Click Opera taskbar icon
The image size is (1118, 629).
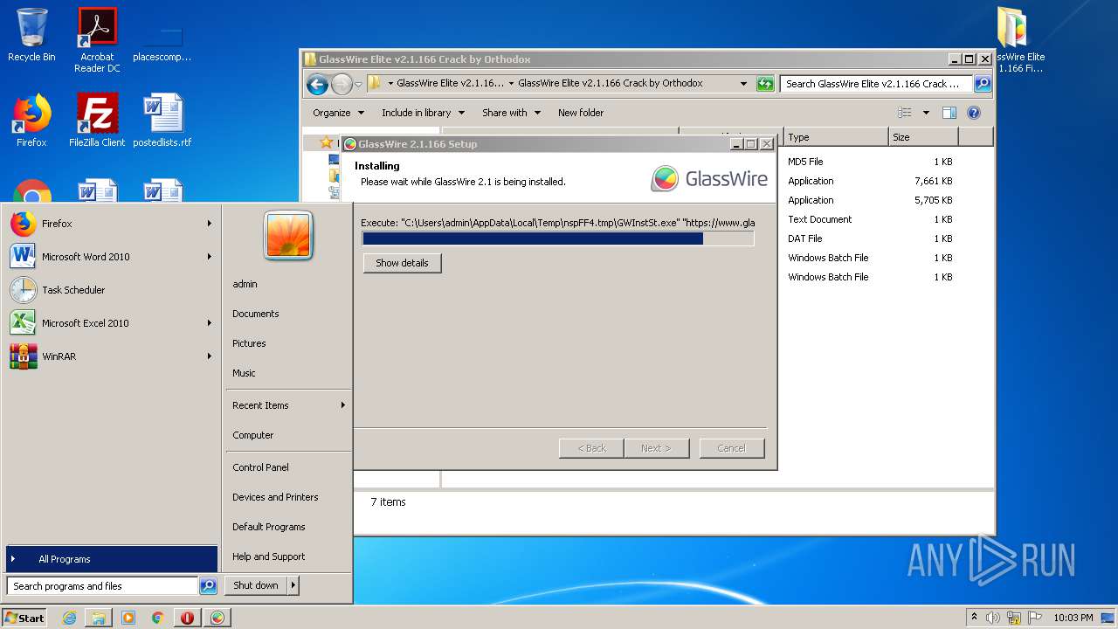[x=187, y=618]
